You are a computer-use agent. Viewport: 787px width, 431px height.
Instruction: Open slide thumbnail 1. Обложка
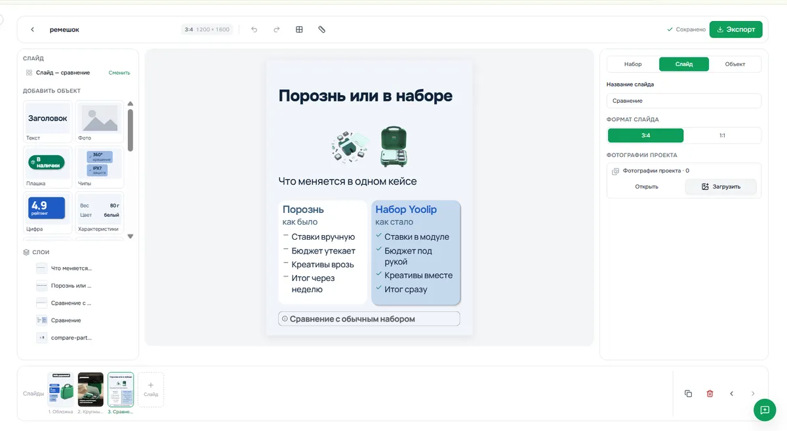click(61, 390)
